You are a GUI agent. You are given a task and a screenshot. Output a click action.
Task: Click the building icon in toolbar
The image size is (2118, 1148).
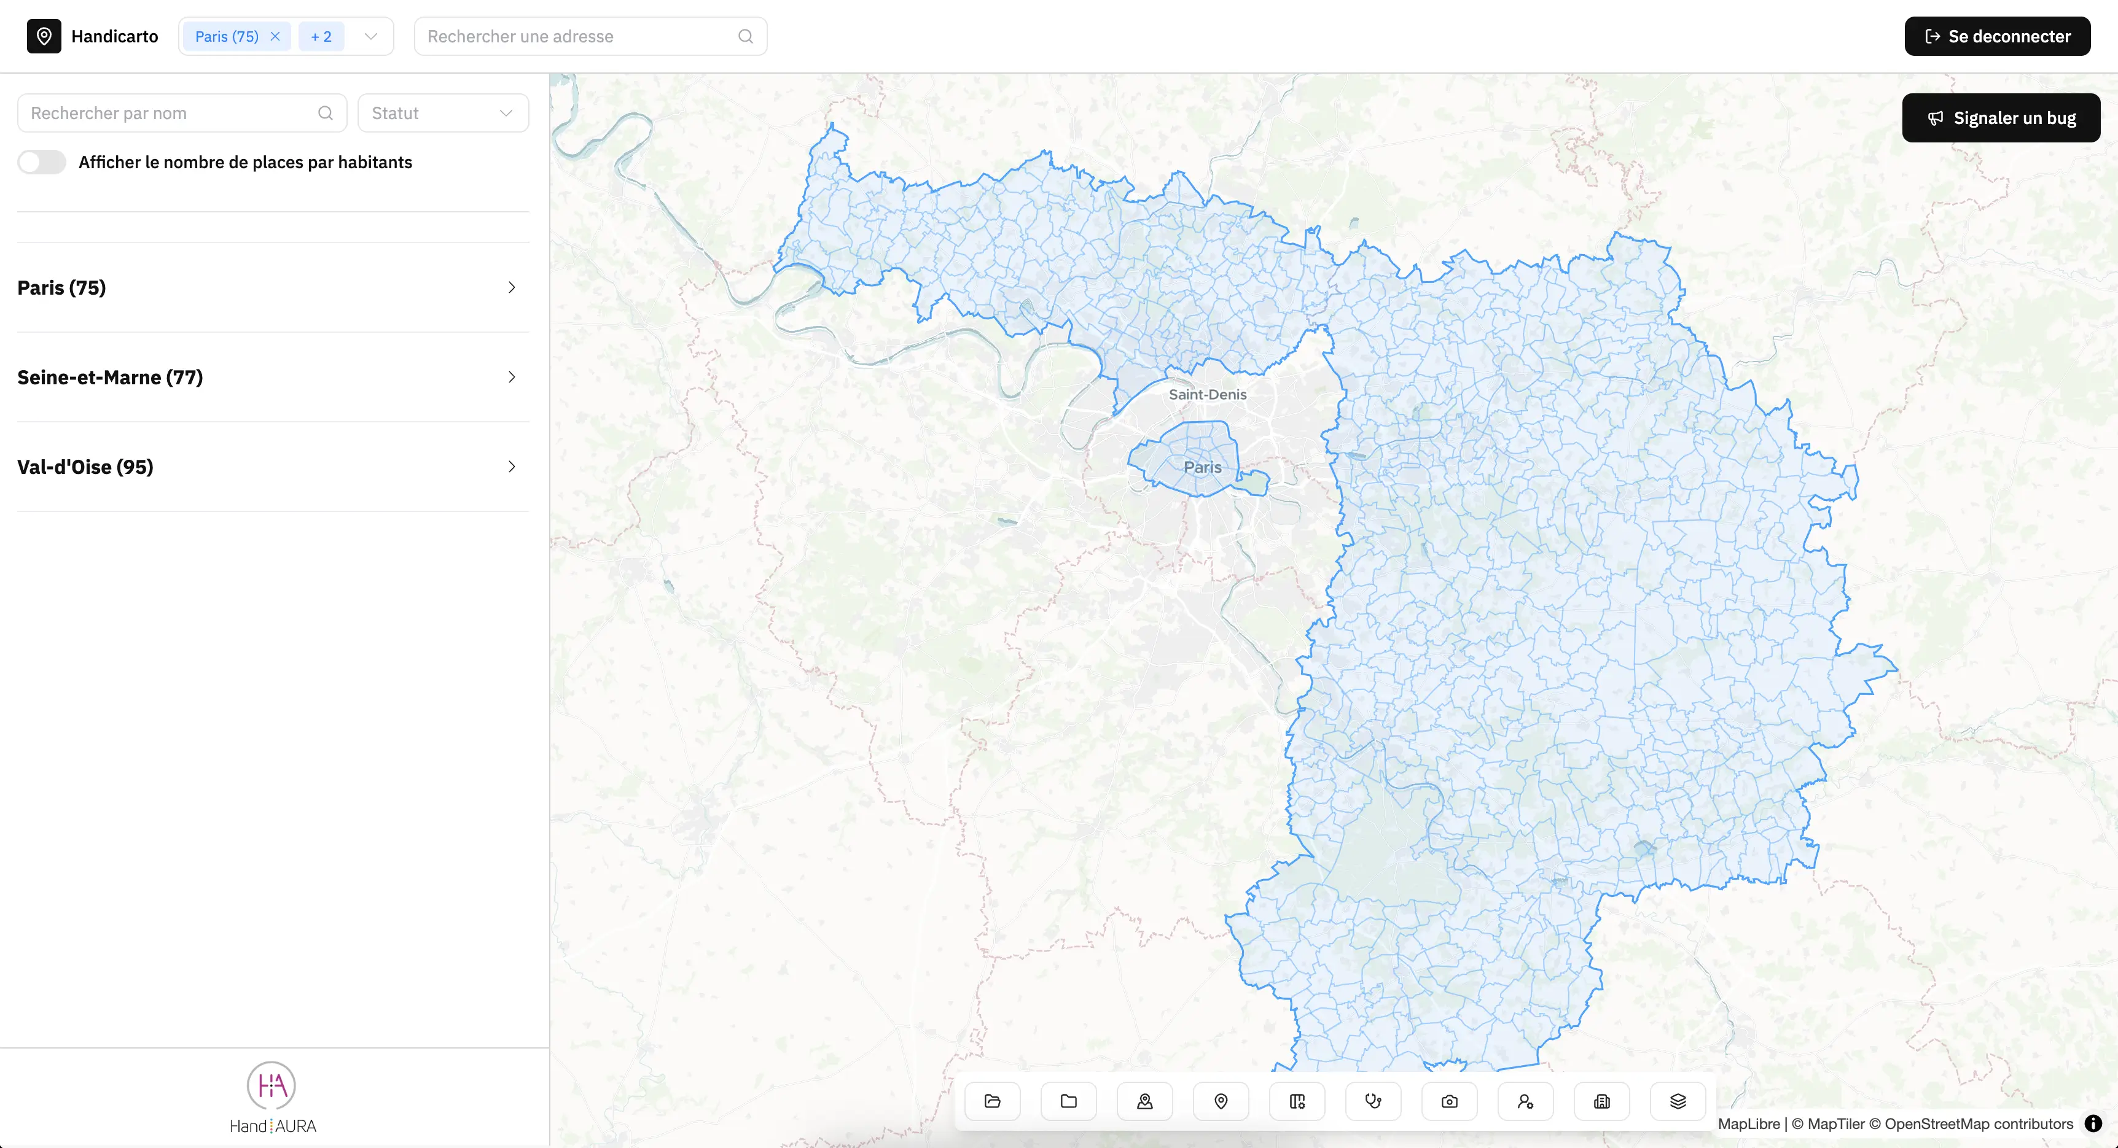tap(1601, 1101)
